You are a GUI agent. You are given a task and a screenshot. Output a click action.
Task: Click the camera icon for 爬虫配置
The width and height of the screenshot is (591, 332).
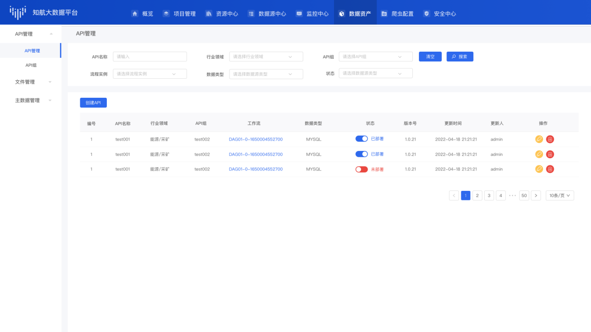(x=384, y=14)
